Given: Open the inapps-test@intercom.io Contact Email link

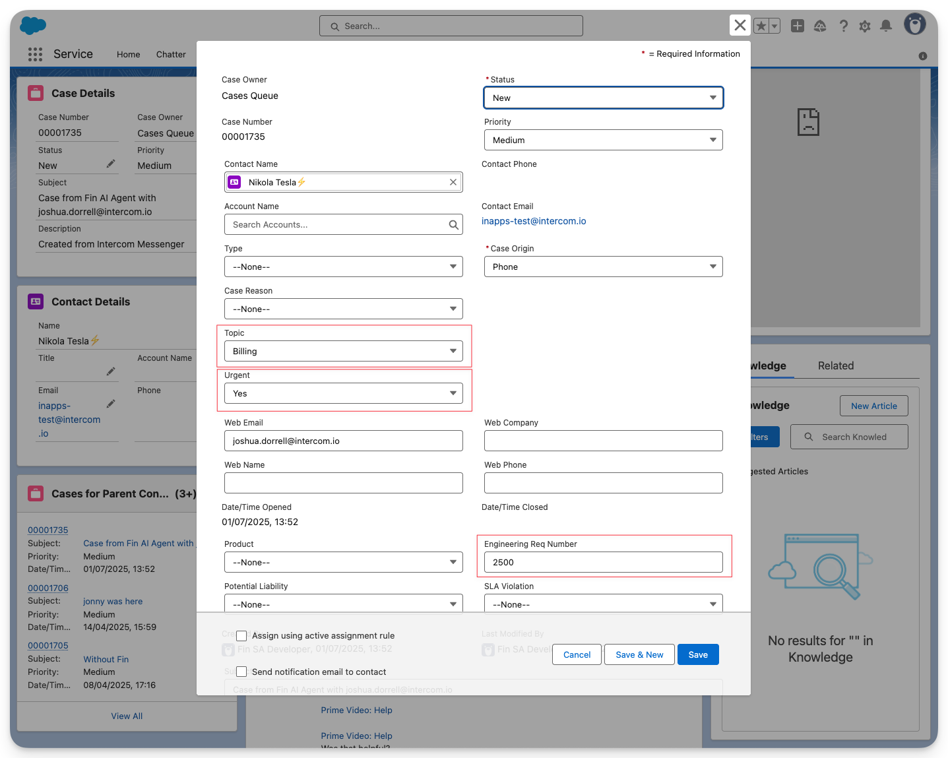Looking at the screenshot, I should pos(534,221).
